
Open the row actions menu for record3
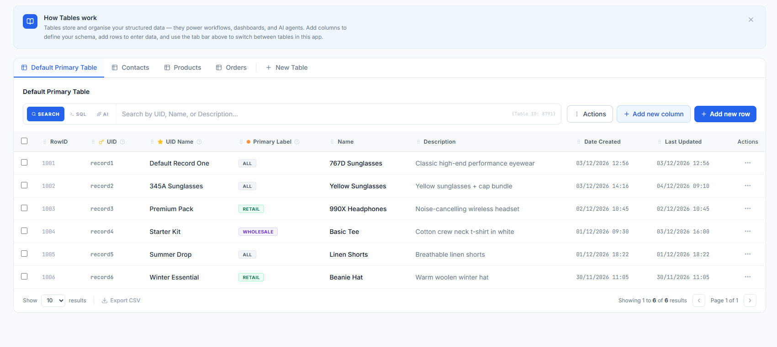[747, 208]
